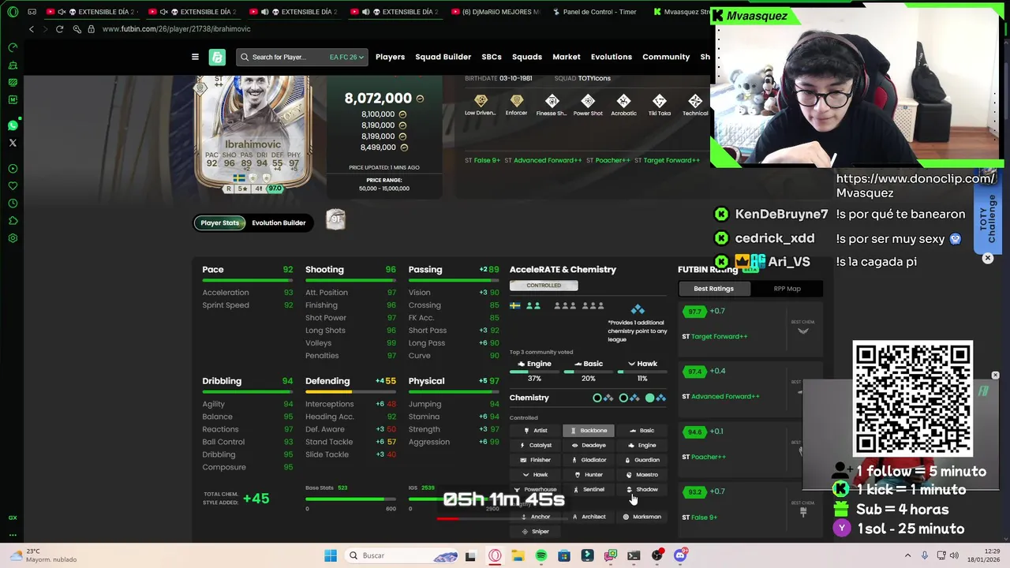Select the filled third chemistry level option
Screen dimensions: 1010x568
click(x=650, y=398)
